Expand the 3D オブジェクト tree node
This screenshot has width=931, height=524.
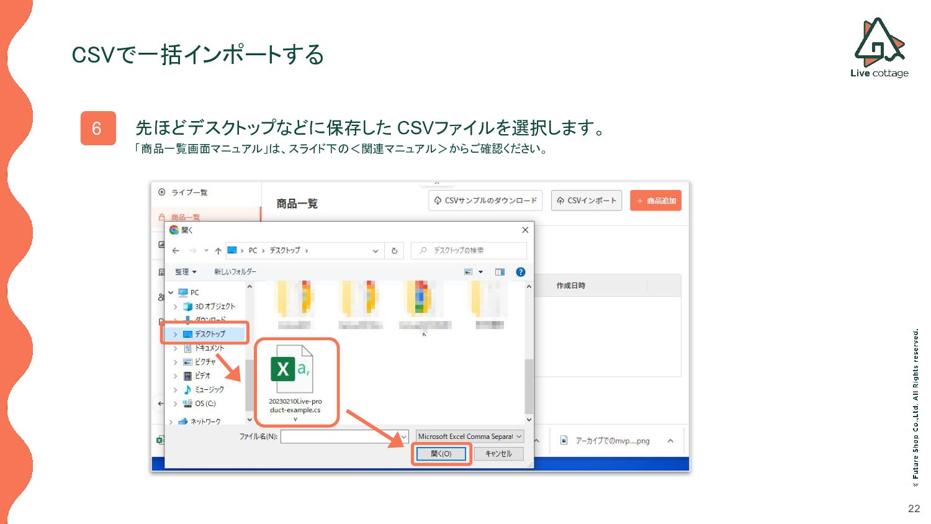pyautogui.click(x=175, y=307)
